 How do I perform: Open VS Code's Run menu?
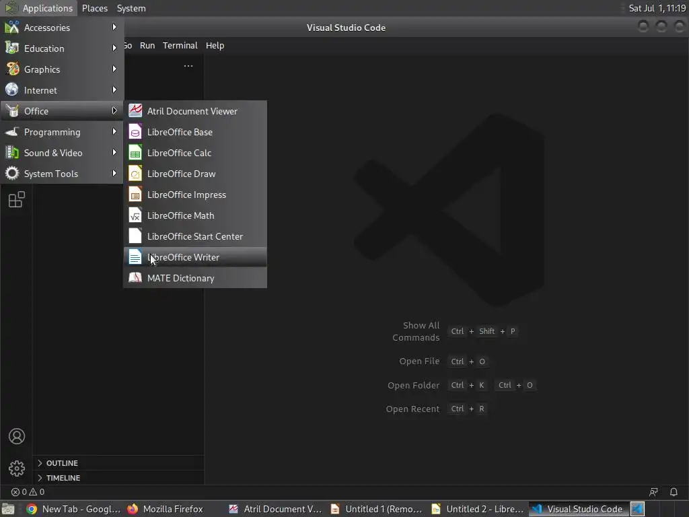pyautogui.click(x=147, y=45)
